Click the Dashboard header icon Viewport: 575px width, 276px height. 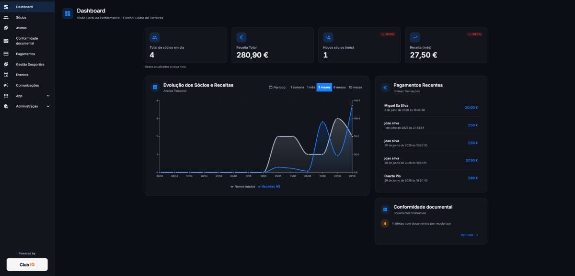68,13
